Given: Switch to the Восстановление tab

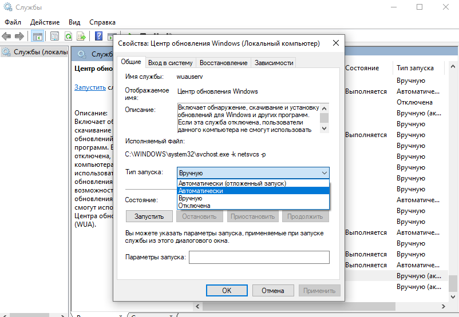Looking at the screenshot, I should 223,63.
